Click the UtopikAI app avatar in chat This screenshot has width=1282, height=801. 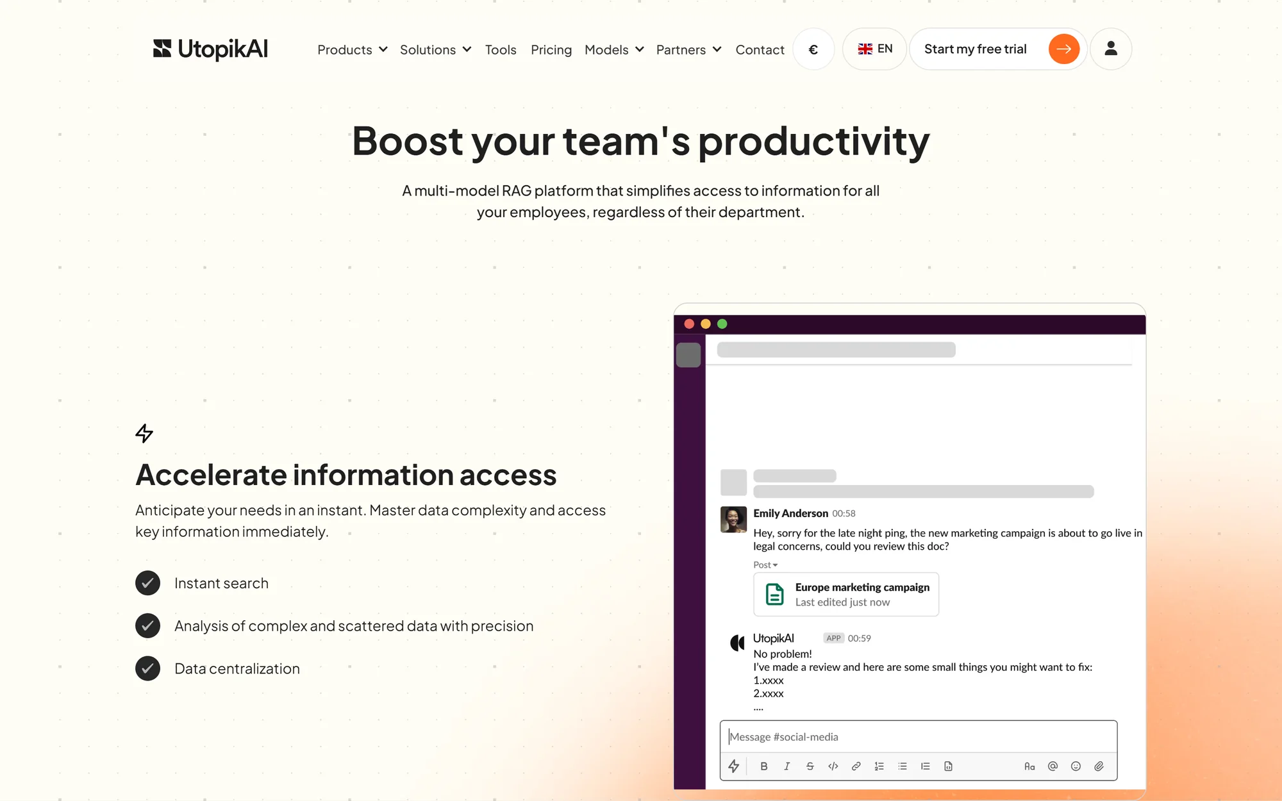coord(738,642)
